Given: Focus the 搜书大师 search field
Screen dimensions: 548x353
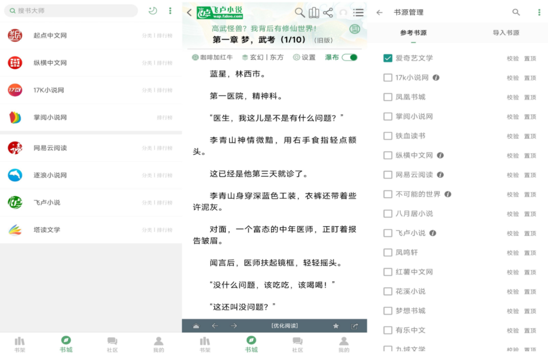Looking at the screenshot, I should point(71,11).
